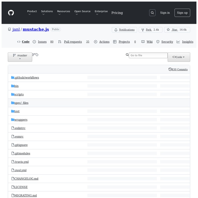Open the .esmrc file
The height and width of the screenshot is (198, 198).
click(x=19, y=137)
